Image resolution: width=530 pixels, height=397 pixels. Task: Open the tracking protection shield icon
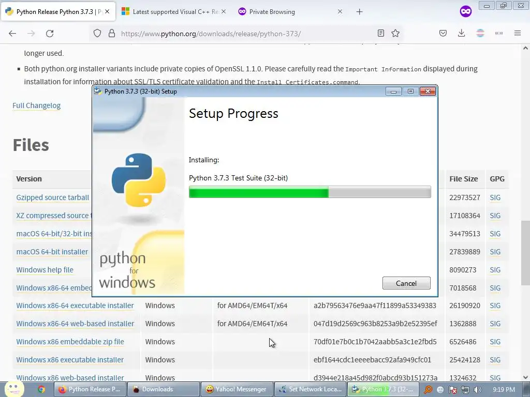[x=97, y=34]
